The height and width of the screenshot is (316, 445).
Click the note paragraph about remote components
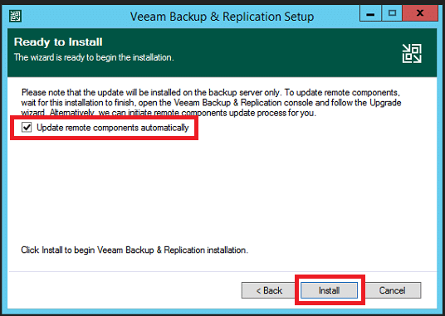pyautogui.click(x=211, y=102)
